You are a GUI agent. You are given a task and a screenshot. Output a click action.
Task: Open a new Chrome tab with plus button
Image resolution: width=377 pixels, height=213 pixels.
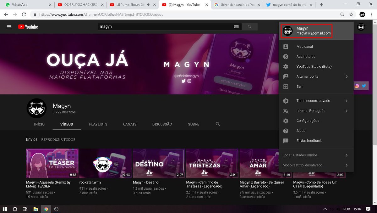coord(321,5)
